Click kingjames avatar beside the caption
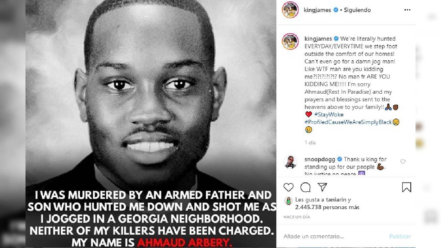This screenshot has width=441, height=248. click(290, 41)
